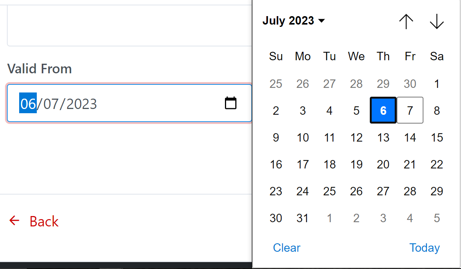Image resolution: width=461 pixels, height=269 pixels.
Task: Select July 6, the highlighted date
Action: (x=383, y=111)
